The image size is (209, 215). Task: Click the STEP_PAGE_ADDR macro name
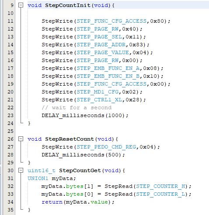tap(101, 45)
